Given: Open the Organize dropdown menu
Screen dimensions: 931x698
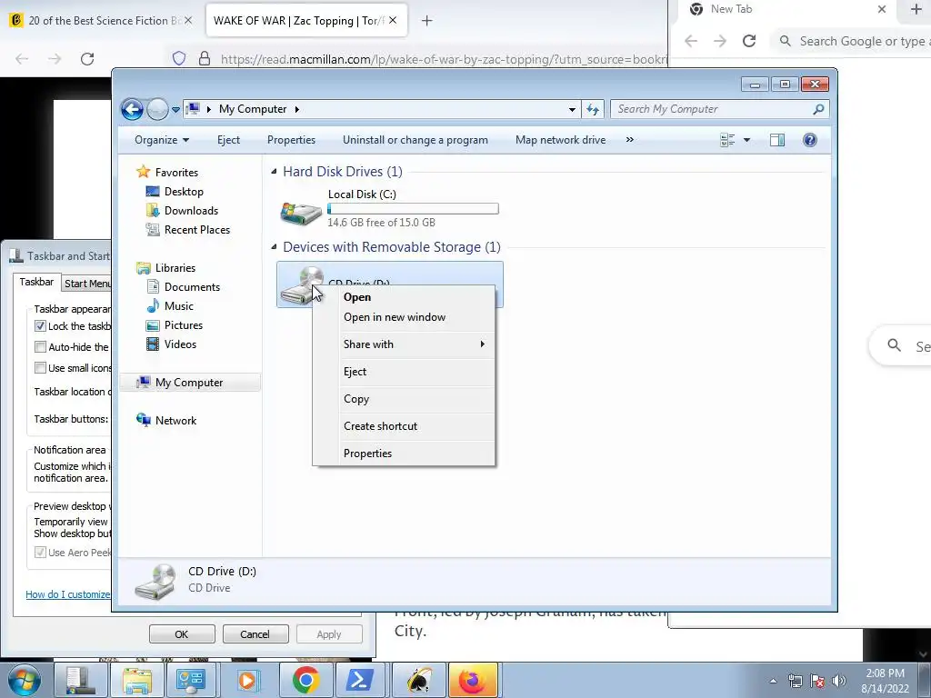Looking at the screenshot, I should point(162,140).
